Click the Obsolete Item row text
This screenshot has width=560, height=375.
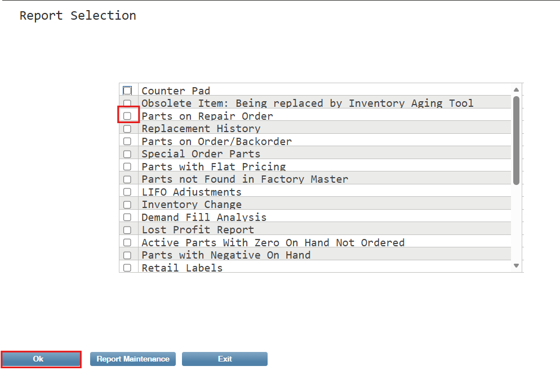click(308, 103)
